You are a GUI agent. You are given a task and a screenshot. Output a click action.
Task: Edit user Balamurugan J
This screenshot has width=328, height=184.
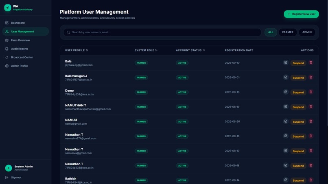tap(286, 77)
